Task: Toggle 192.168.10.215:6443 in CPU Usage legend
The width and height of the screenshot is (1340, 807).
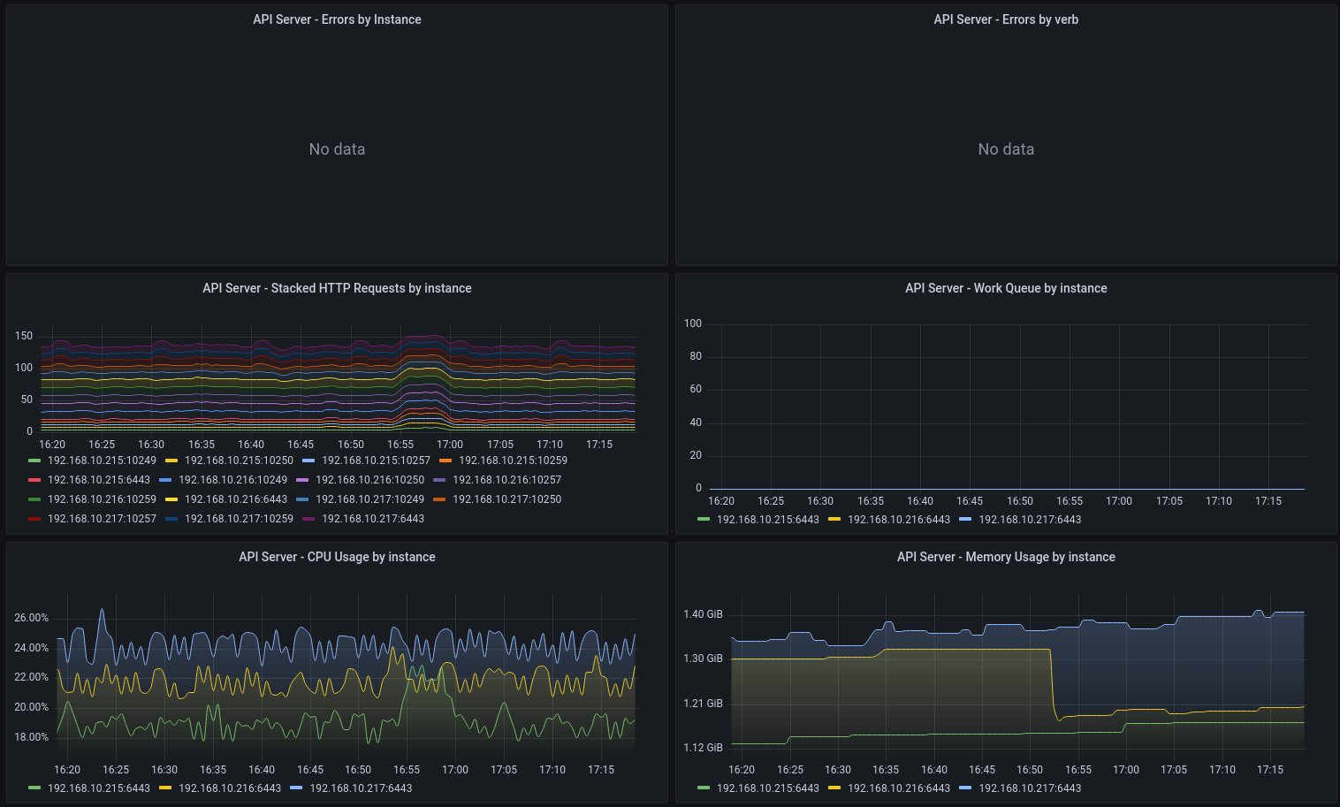Action: 99,788
